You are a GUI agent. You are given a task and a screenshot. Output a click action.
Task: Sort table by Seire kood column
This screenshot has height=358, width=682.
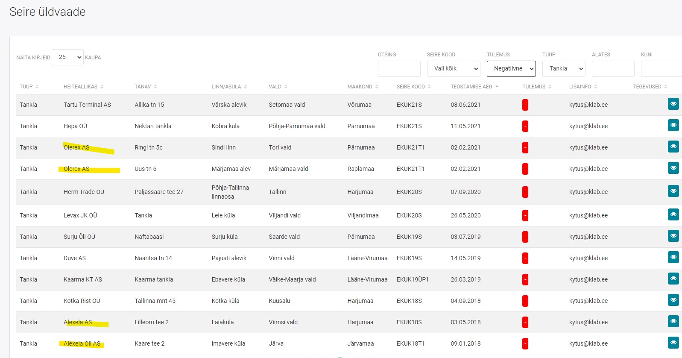click(x=413, y=86)
